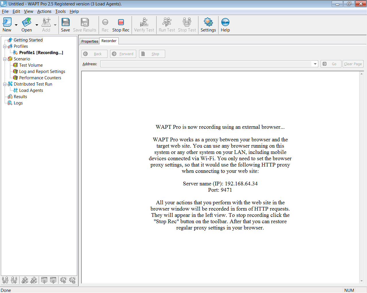Image resolution: width=367 pixels, height=293 pixels.
Task: Switch to the Properties tab
Action: click(x=90, y=41)
